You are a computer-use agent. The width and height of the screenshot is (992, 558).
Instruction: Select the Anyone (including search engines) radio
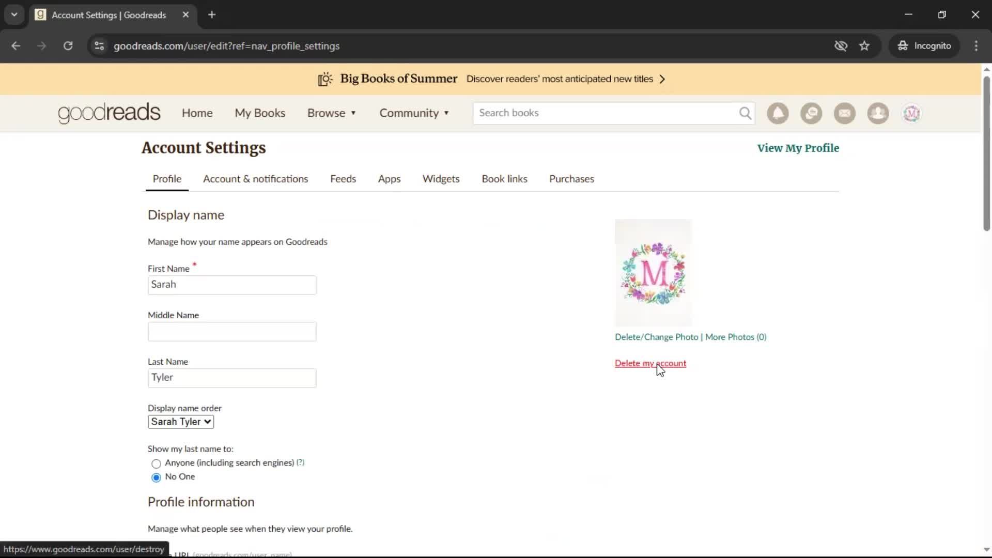point(156,463)
